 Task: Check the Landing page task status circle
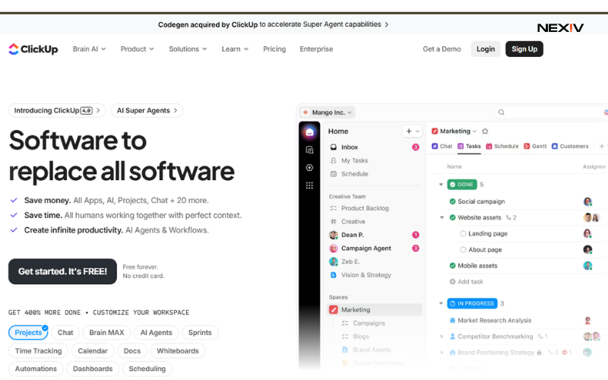[463, 234]
